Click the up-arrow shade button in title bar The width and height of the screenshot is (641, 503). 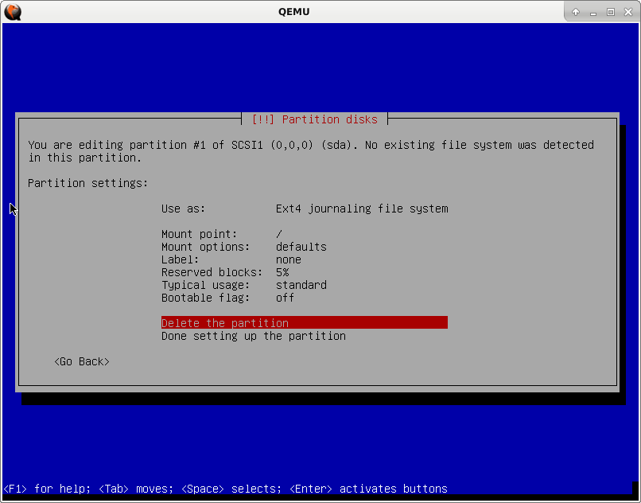(x=576, y=12)
